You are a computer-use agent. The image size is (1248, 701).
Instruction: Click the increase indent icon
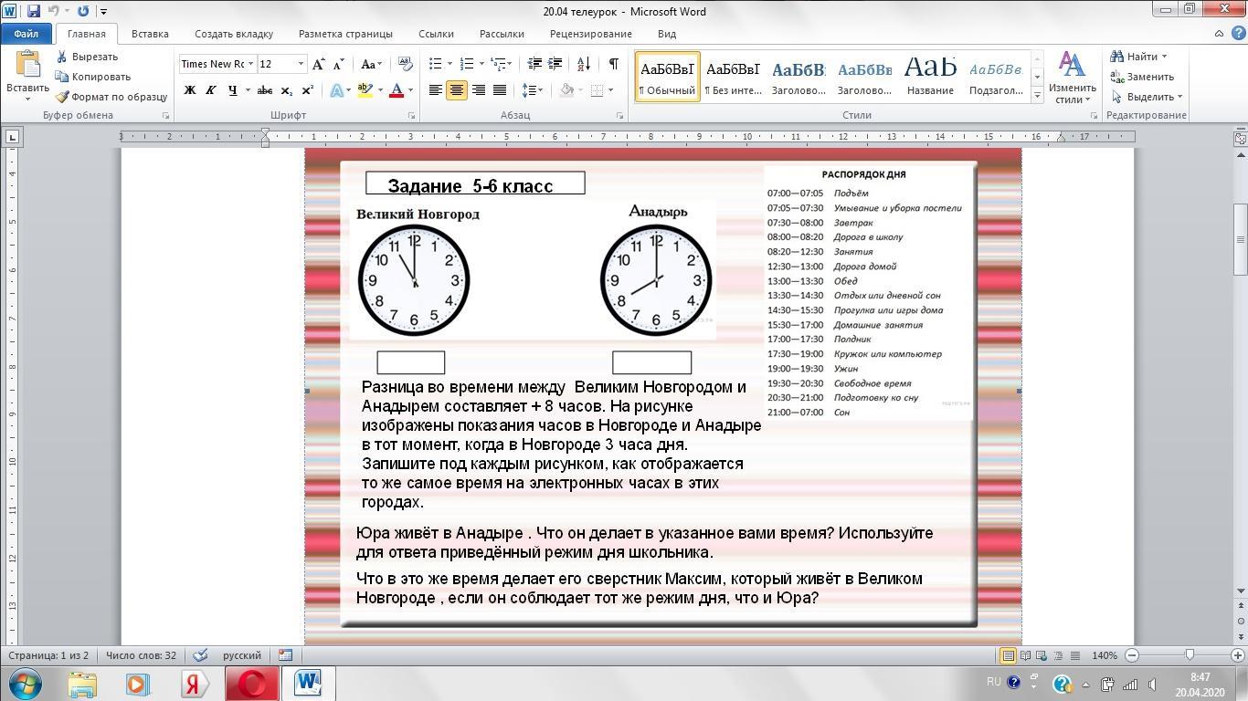(x=555, y=64)
